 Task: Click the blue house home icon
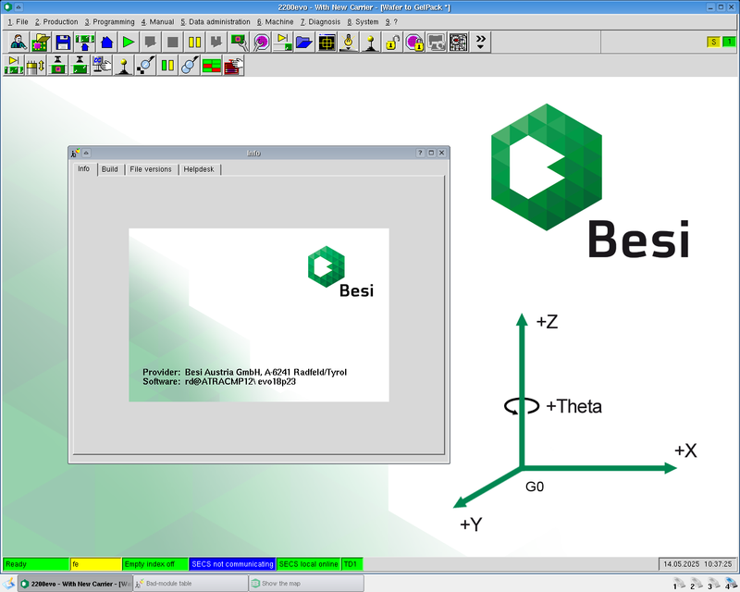coord(106,42)
